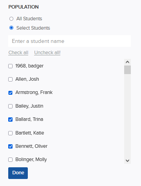141x186 pixels.
Task: Click the student list scrollbar thumb
Action: coord(127,70)
